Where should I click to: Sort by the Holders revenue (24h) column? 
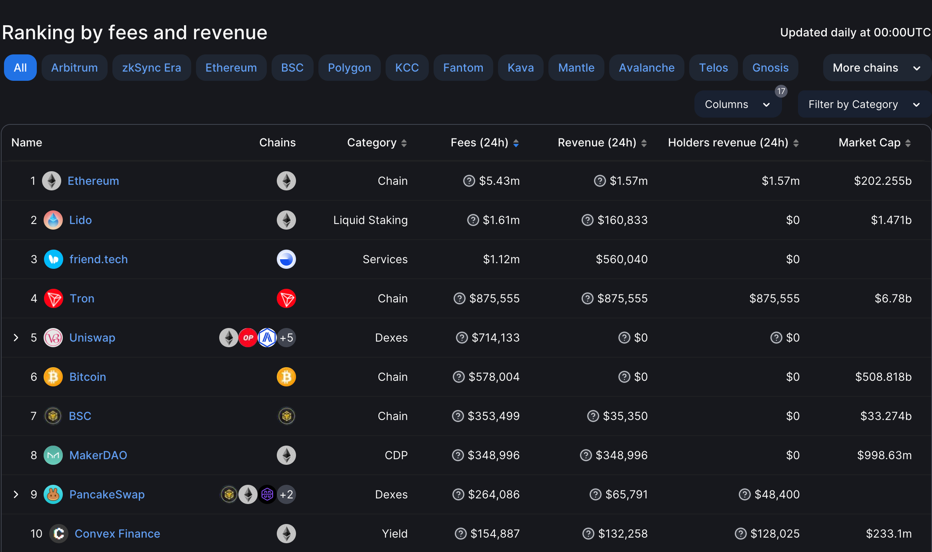pos(734,143)
